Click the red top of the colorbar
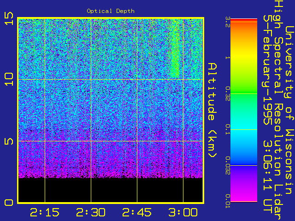Viewport: 295px width, 221px height. 244,20
